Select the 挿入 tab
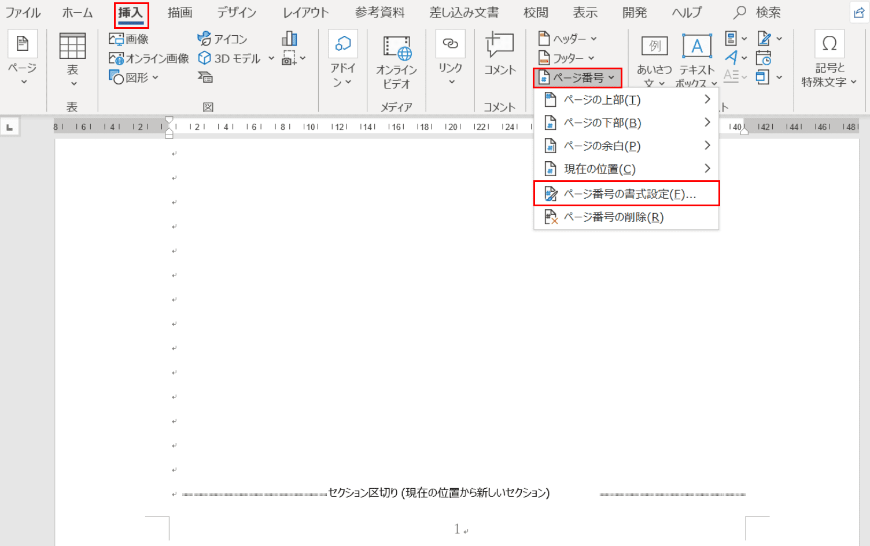The height and width of the screenshot is (546, 870). [x=131, y=13]
